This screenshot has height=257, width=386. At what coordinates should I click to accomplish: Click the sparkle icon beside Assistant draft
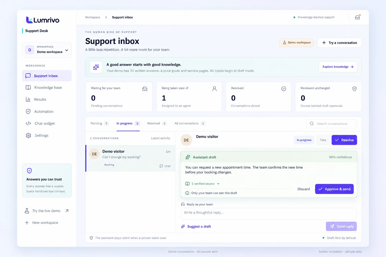click(x=188, y=157)
